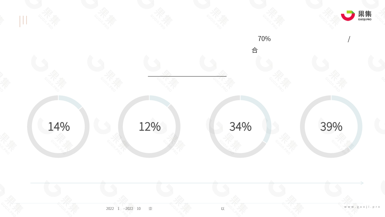The image size is (385, 217).
Task: Click the 70% text in the heading
Action: tap(264, 39)
